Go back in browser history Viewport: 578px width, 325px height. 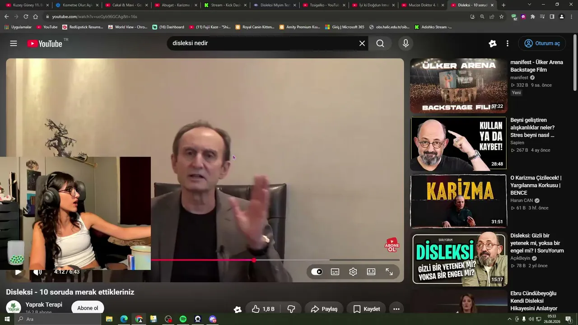[6, 17]
